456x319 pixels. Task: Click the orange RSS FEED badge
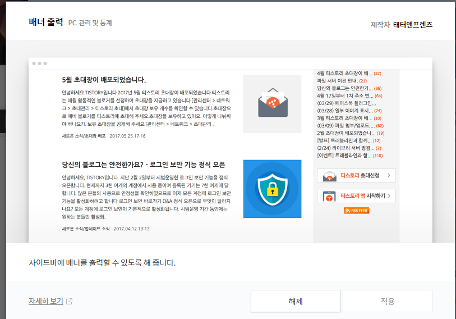357,211
